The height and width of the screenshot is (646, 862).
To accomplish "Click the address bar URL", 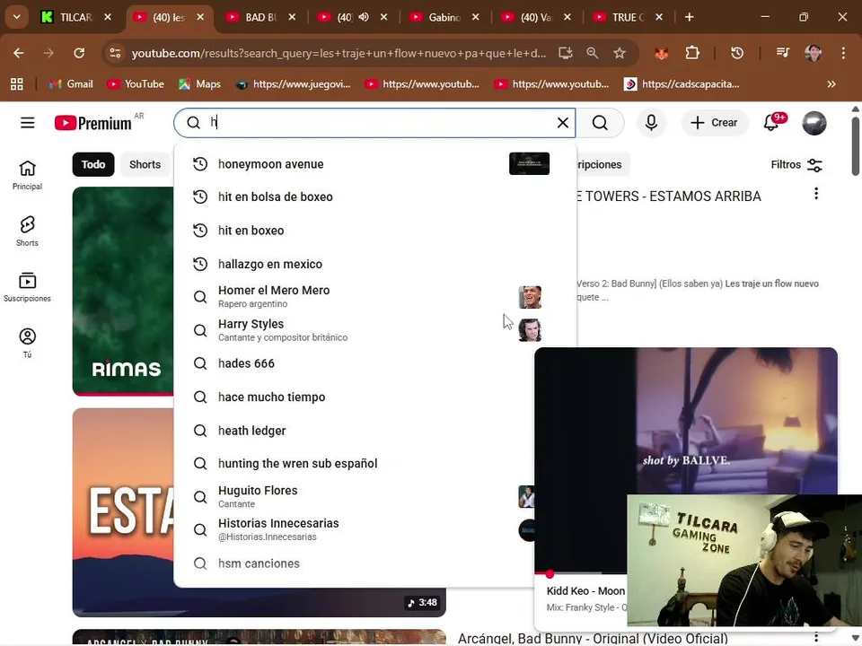I will click(x=339, y=53).
